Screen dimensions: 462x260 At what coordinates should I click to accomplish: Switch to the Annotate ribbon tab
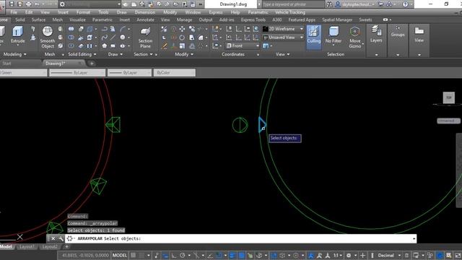pyautogui.click(x=145, y=19)
